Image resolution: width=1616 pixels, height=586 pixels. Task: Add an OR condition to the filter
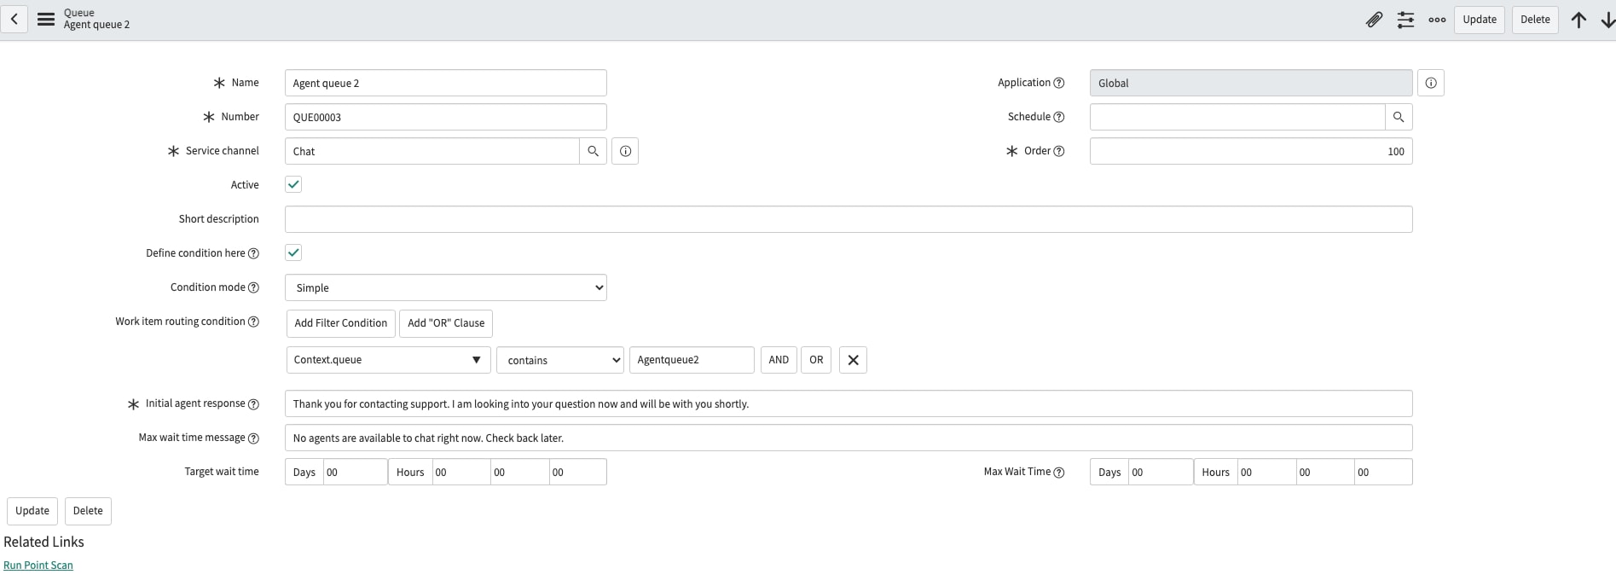(x=816, y=360)
